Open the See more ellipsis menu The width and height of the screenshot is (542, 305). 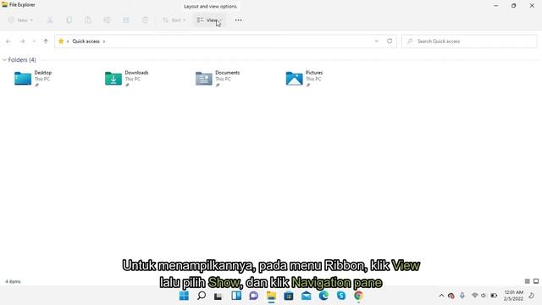(x=238, y=20)
